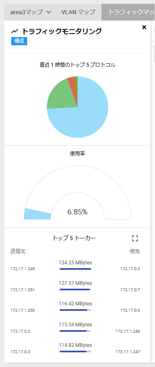Image resolution: width=155 pixels, height=367 pixels.
Task: Click the traffic monitoring trend-line icon
Action: click(15, 31)
